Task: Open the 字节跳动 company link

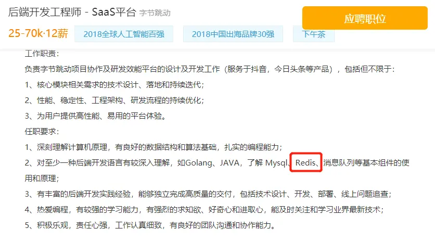Action: coord(155,13)
